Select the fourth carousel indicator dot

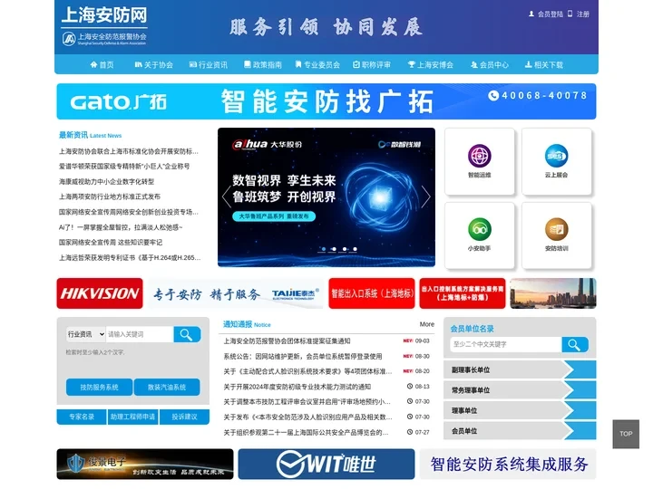click(x=355, y=249)
